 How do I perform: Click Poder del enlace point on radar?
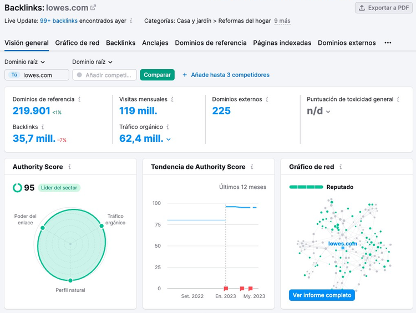point(43,228)
